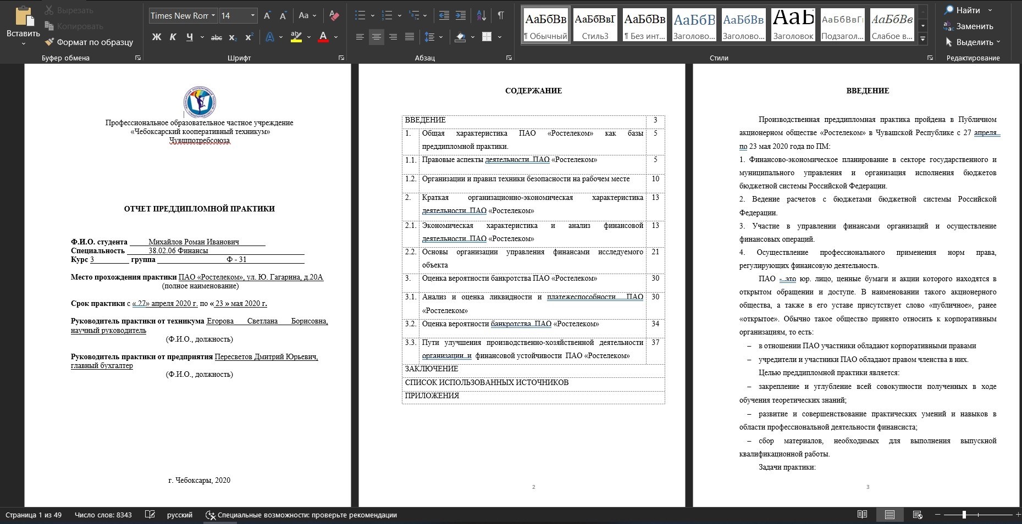
Task: Open the Aa change case menu
Action: (307, 15)
